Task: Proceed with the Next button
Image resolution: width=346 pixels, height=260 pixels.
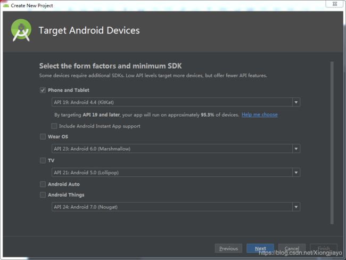Action: click(260, 248)
